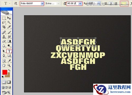Click the font size T icon

65,4
